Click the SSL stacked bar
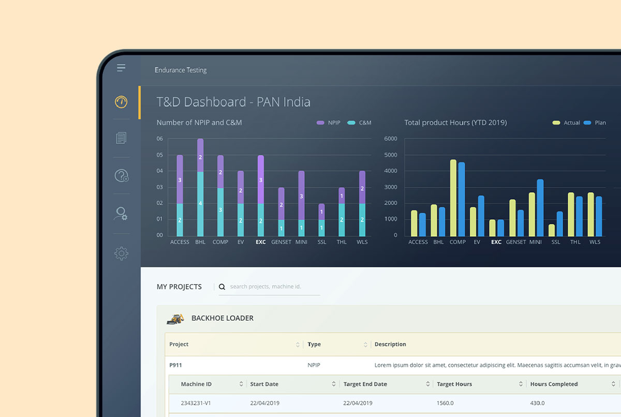 (x=321, y=220)
